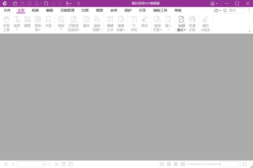Open the 文件 menu
Image resolution: width=253 pixels, height=168 pixels.
[7, 10]
